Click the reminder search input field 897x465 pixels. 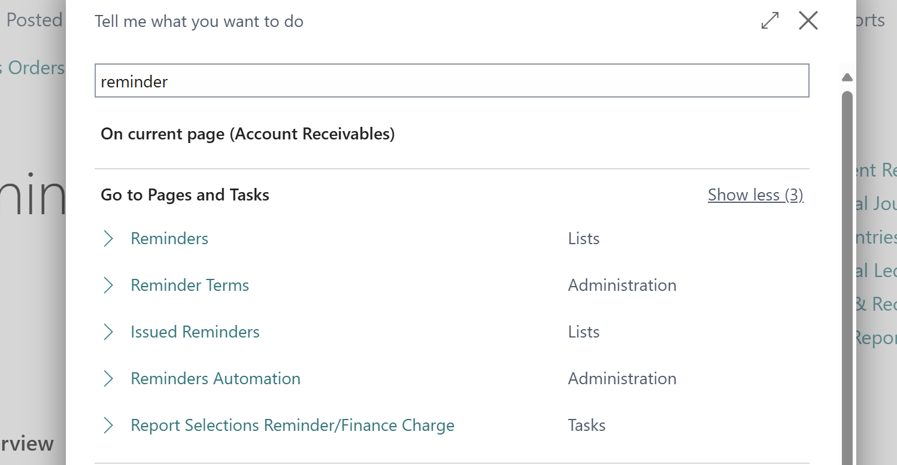pyautogui.click(x=452, y=80)
